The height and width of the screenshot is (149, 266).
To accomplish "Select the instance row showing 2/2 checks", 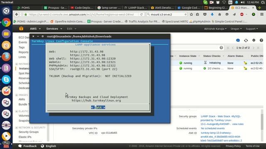I will pyautogui.click(x=217, y=68).
